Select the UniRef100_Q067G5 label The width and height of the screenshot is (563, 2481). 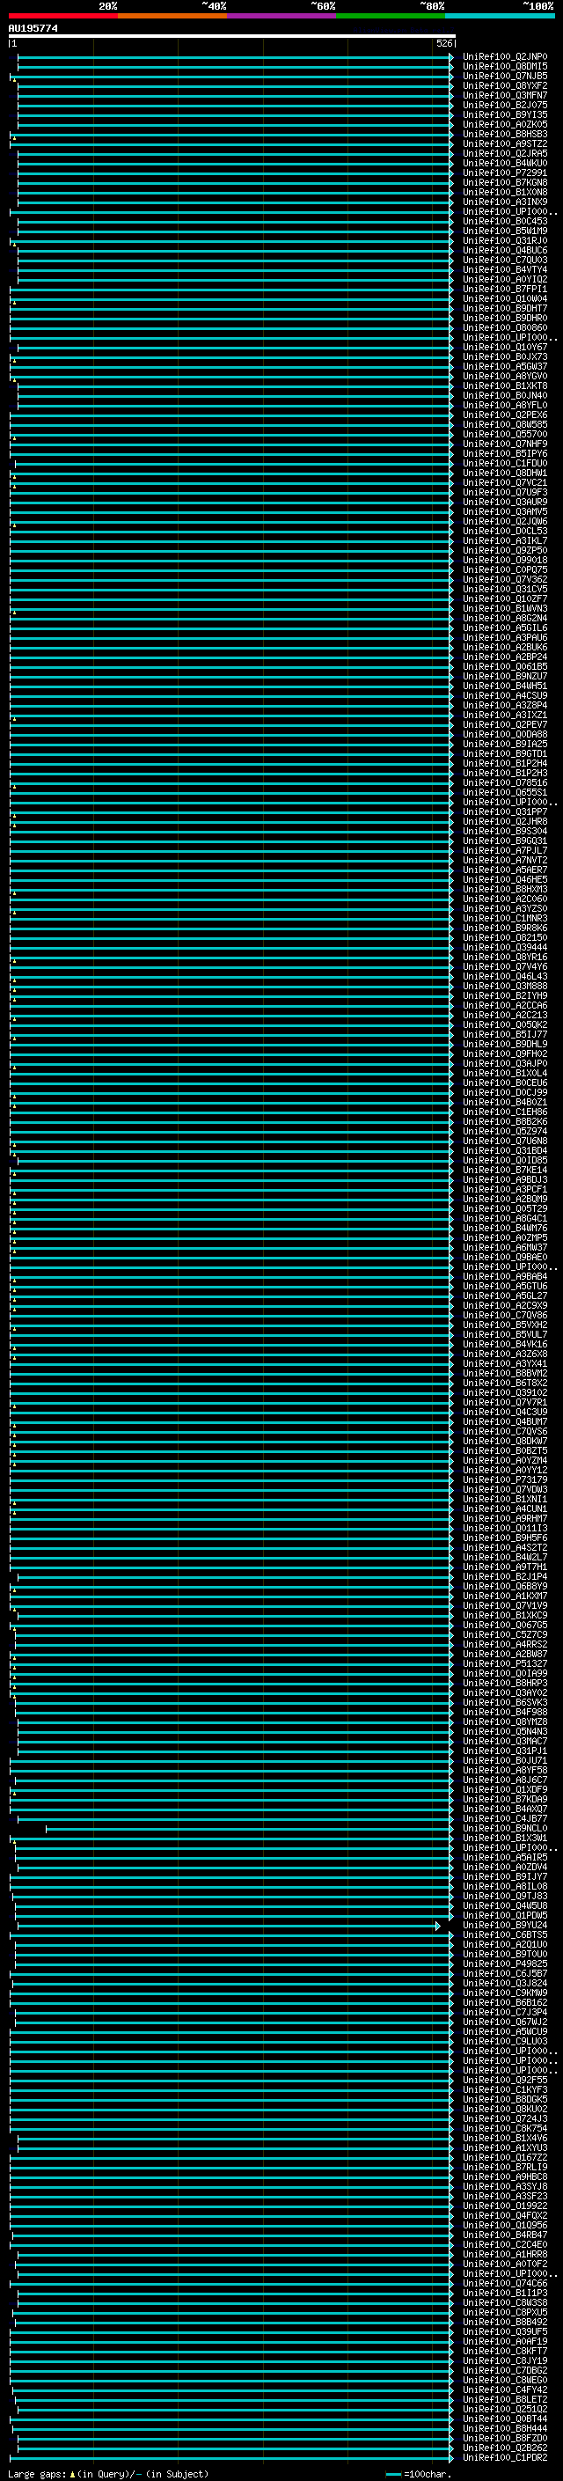tap(505, 1625)
